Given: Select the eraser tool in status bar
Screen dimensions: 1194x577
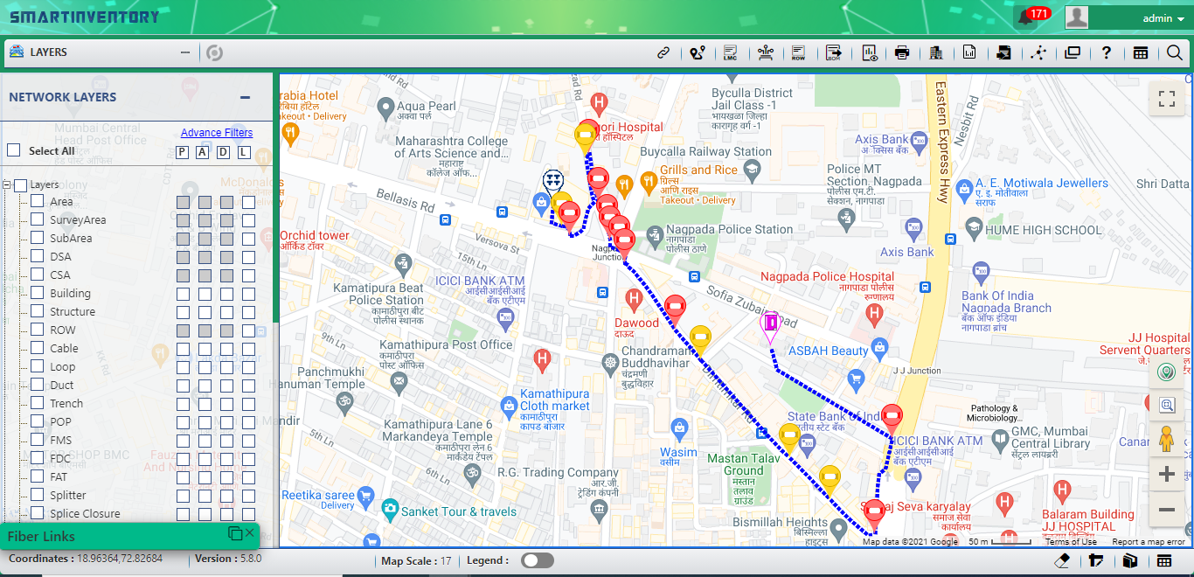Looking at the screenshot, I should (1063, 561).
